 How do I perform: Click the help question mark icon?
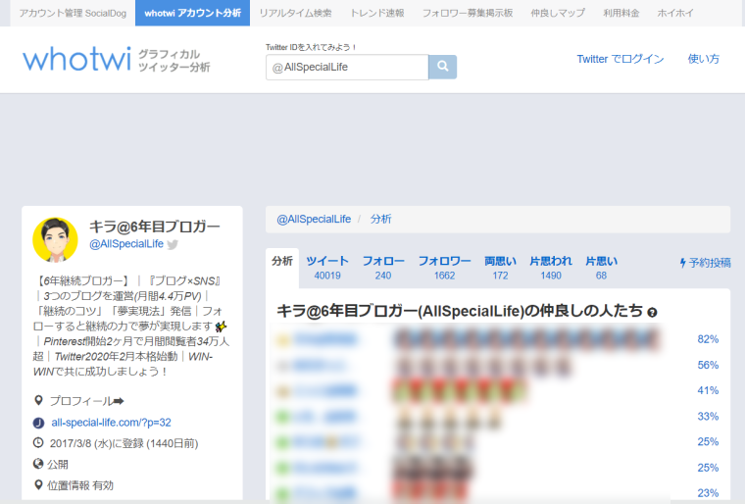(x=652, y=312)
